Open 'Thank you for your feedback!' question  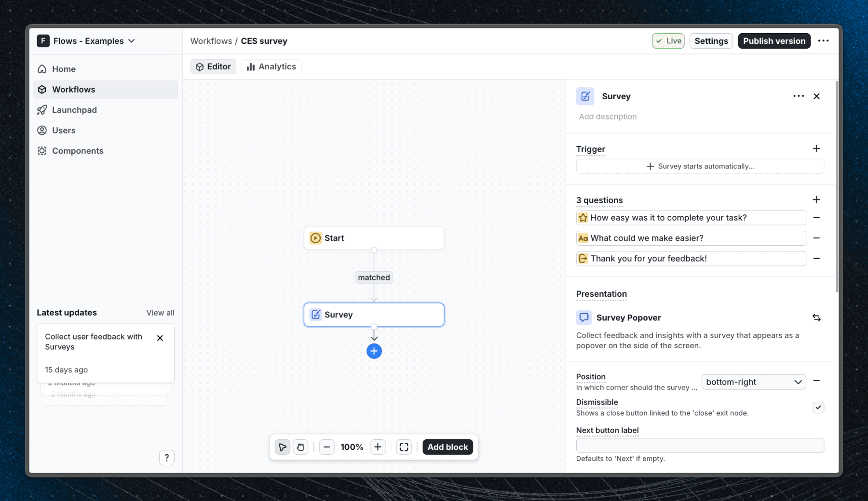691,259
